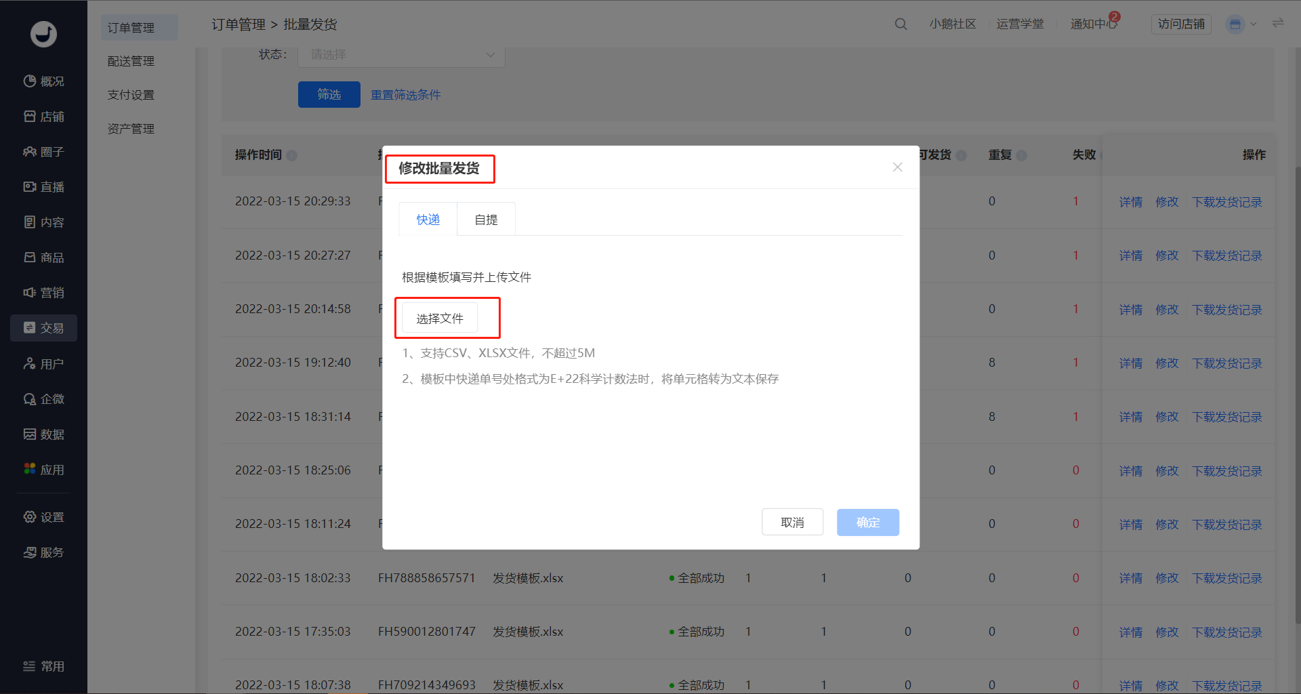This screenshot has width=1301, height=694.
Task: Open 详情 for the 19:12:40 record
Action: [1130, 363]
